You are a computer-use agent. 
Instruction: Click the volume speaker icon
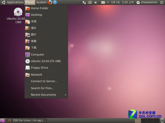(96, 2)
